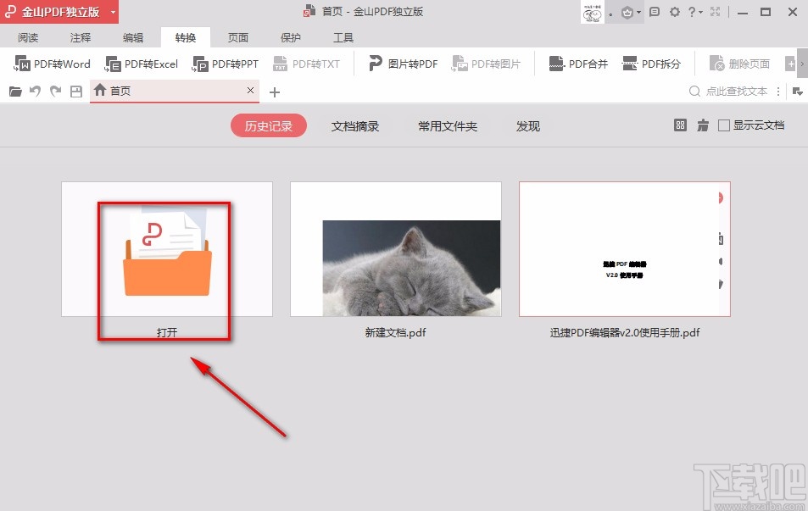Expand the membership crown icon dropdown
The image size is (808, 511).
pos(638,11)
